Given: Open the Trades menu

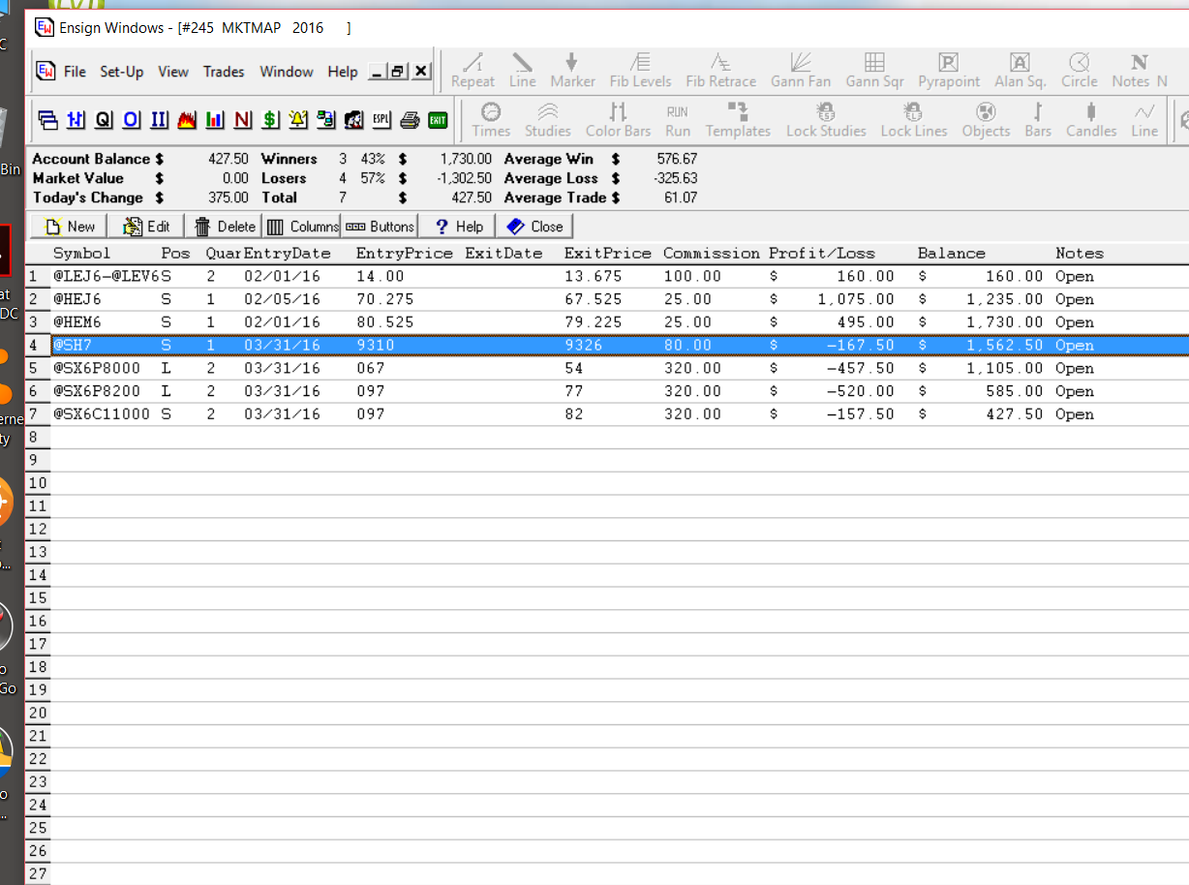Looking at the screenshot, I should 224,72.
